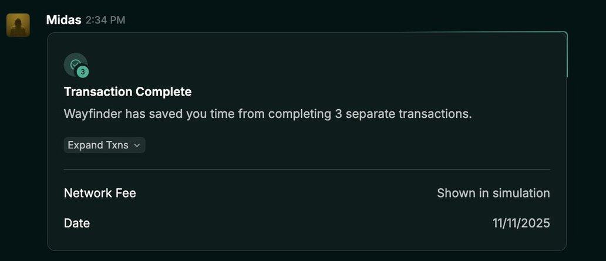Select the Transaction Complete heading
This screenshot has width=606, height=261.
127,91
